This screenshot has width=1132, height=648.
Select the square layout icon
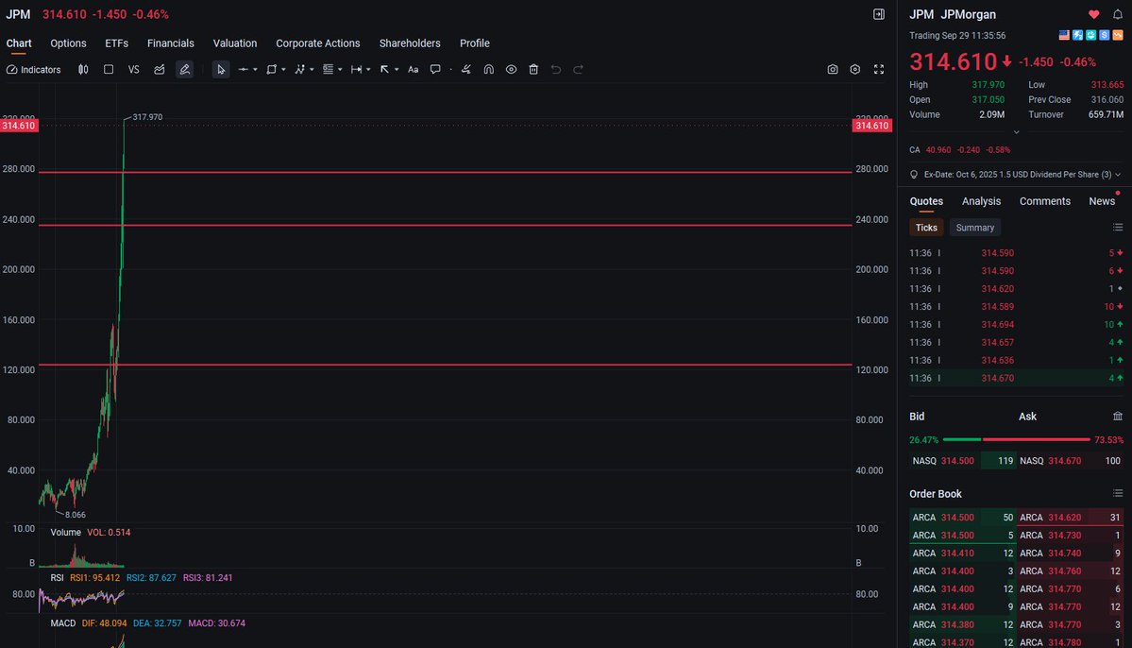coord(109,69)
